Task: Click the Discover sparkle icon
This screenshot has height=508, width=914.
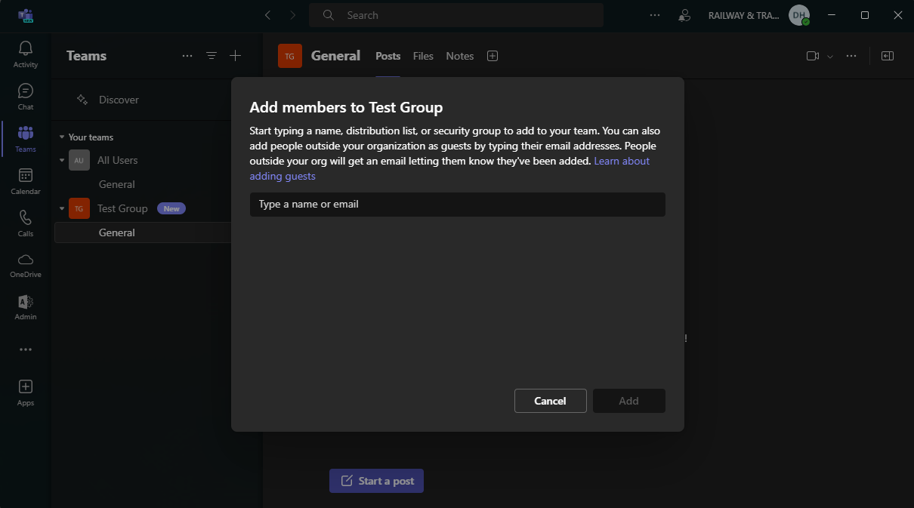Action: click(82, 100)
